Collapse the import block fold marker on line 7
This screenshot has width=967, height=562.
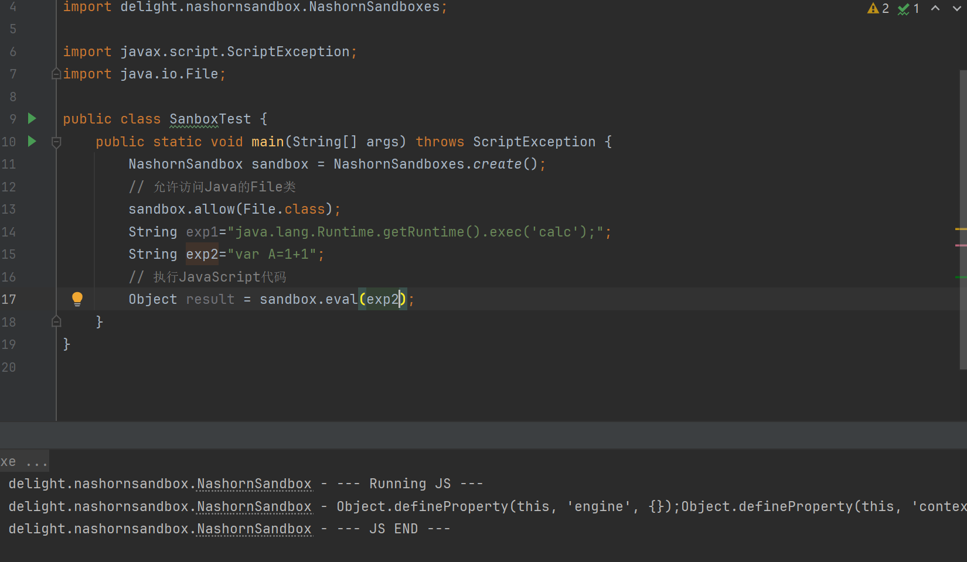[x=56, y=74]
